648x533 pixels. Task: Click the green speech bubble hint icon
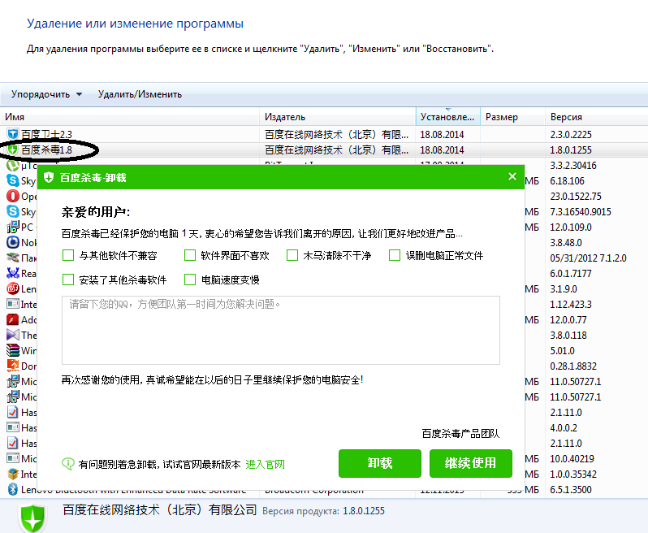pos(68,464)
